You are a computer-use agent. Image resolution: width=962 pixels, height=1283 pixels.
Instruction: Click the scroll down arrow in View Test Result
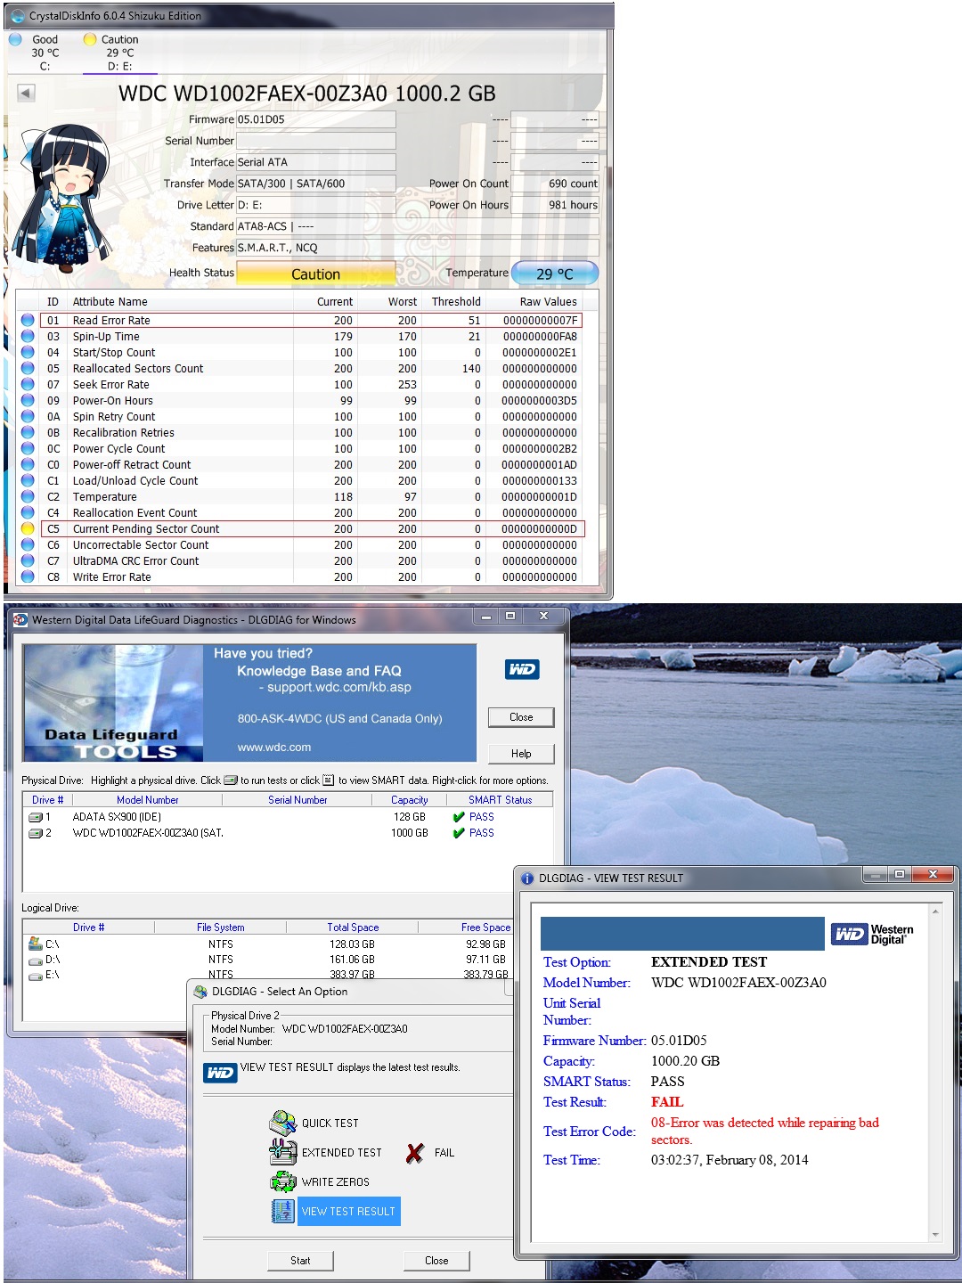[x=935, y=1234]
